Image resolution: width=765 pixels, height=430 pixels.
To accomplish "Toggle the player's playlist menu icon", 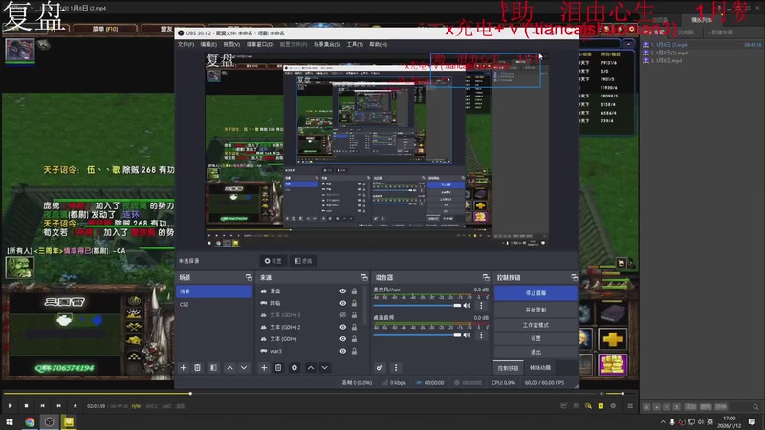I will 630,405.
